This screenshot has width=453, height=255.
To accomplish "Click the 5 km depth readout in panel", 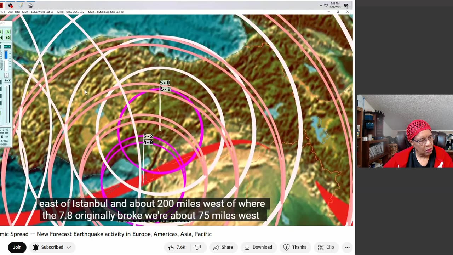I will tap(4, 137).
